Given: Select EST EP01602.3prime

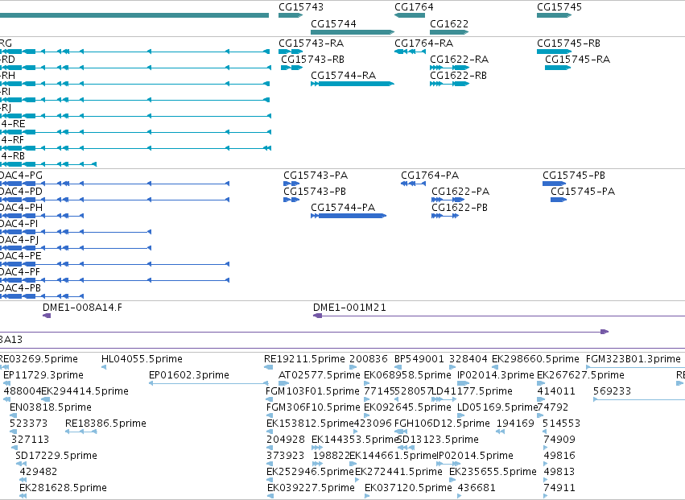Looking at the screenshot, I should point(188,375).
